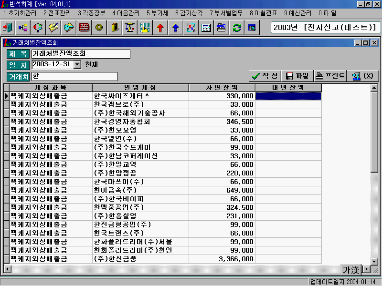Viewport: 382px width, 286px height.
Task: Click the pie chart magnifier icon
Action: pyautogui.click(x=38, y=28)
